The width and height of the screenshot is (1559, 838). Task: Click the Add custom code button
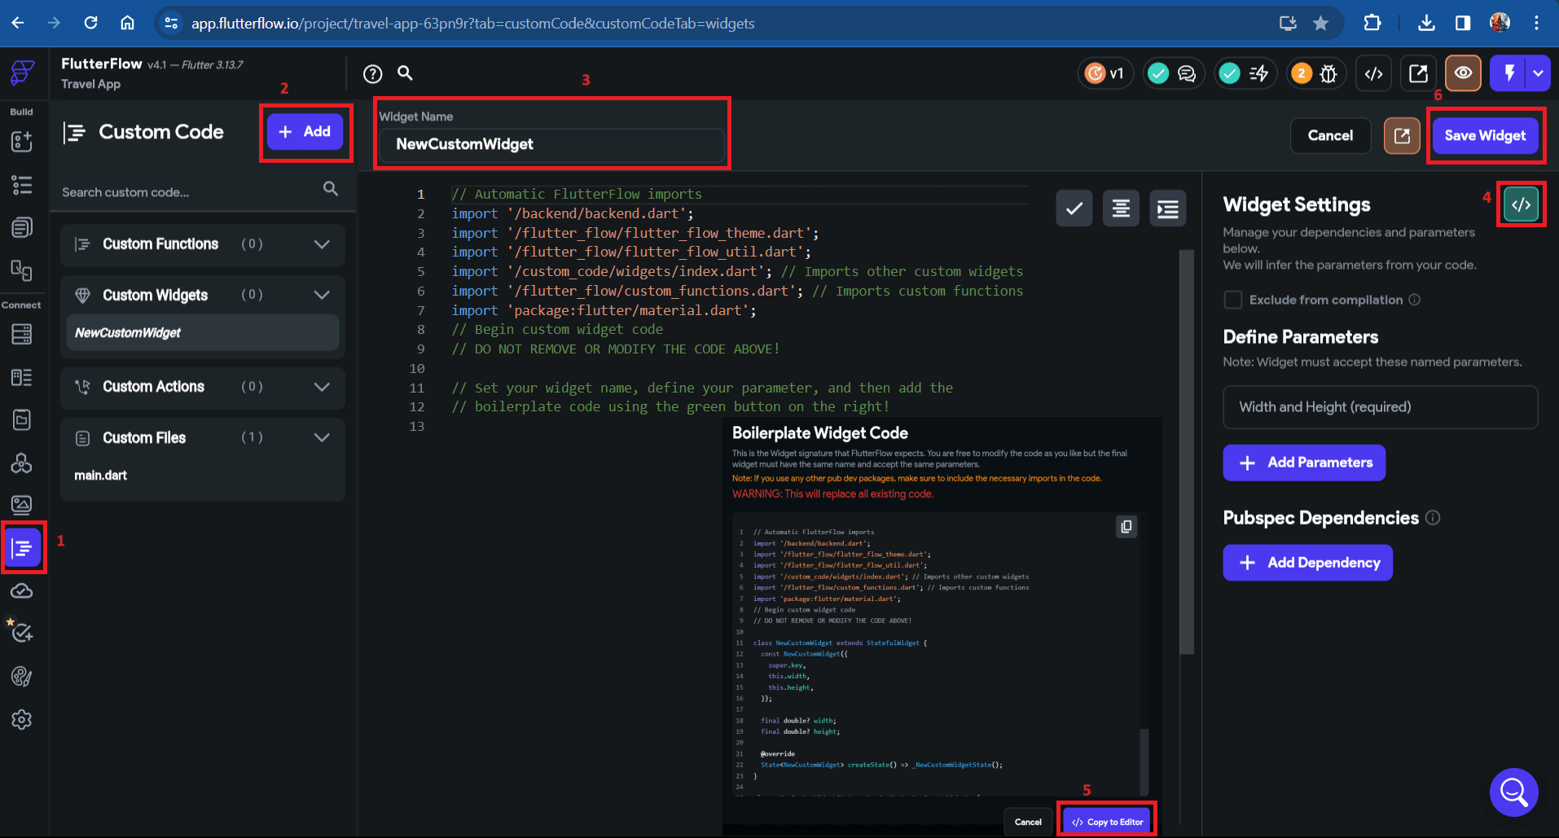tap(305, 132)
